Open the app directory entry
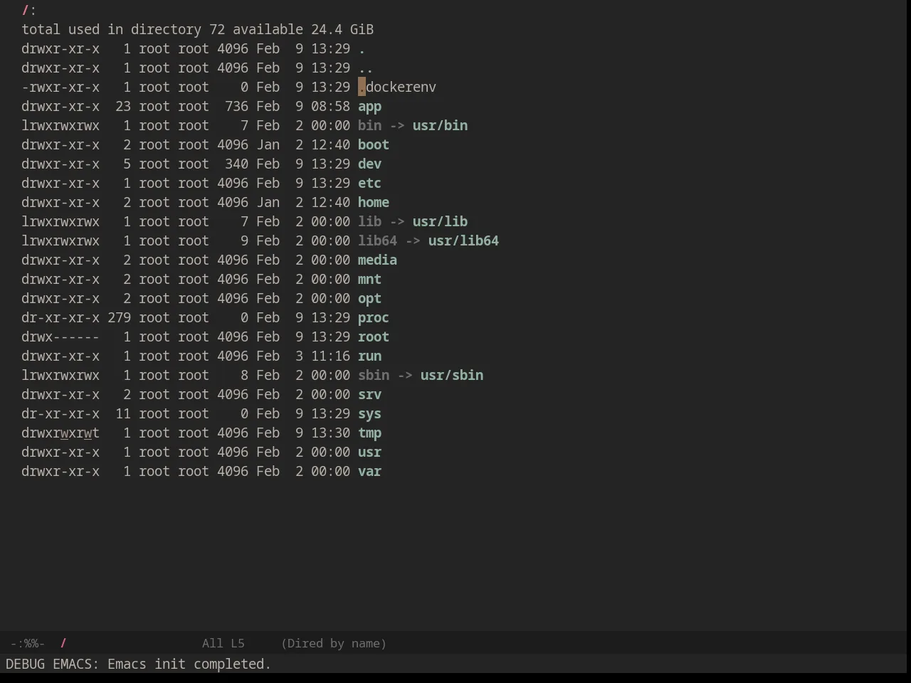The width and height of the screenshot is (911, 683). point(369,107)
